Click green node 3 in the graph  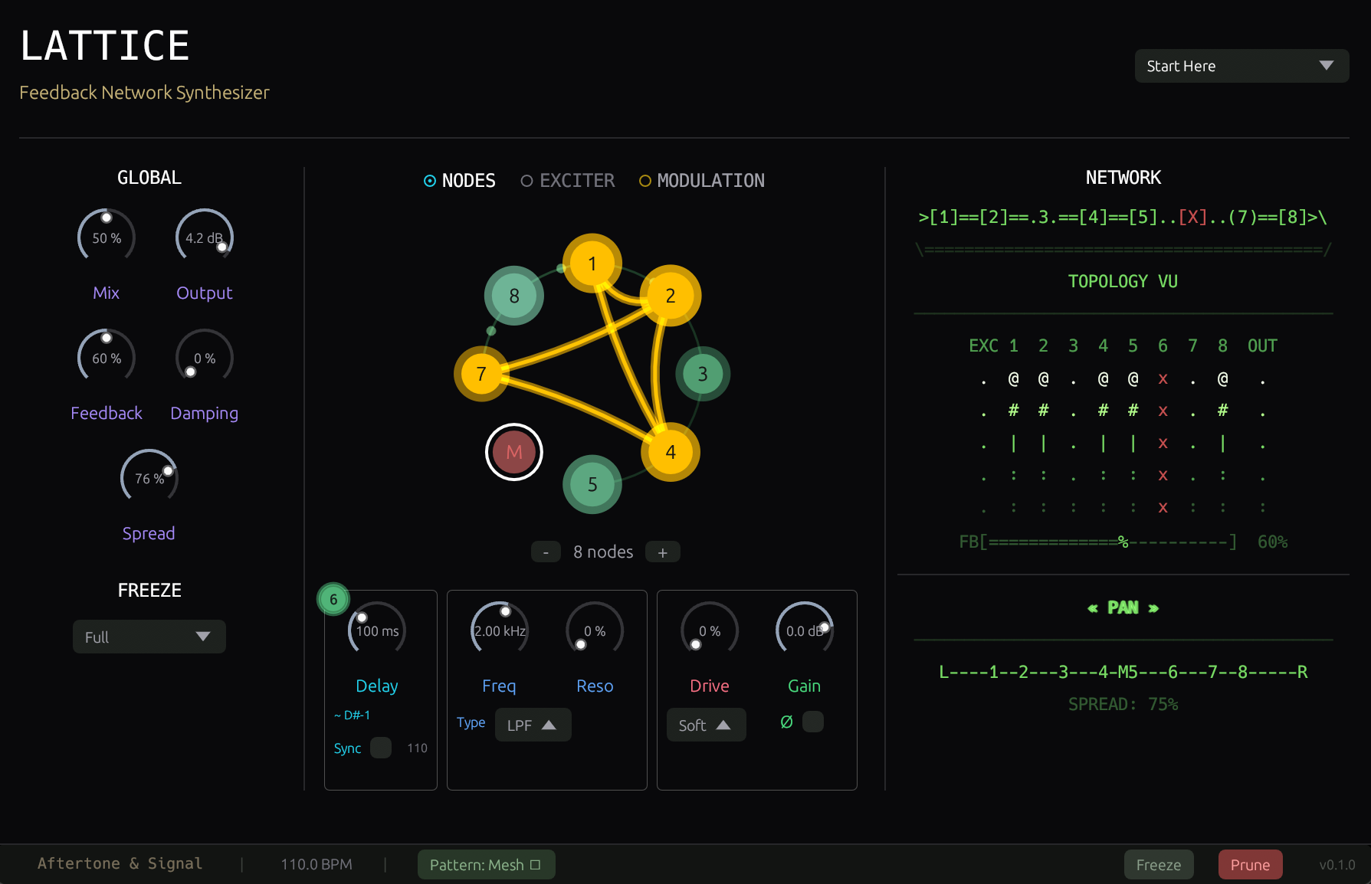[702, 374]
